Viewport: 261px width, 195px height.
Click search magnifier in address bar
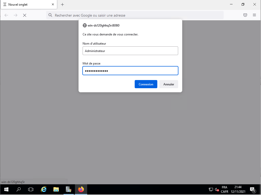pos(50,15)
